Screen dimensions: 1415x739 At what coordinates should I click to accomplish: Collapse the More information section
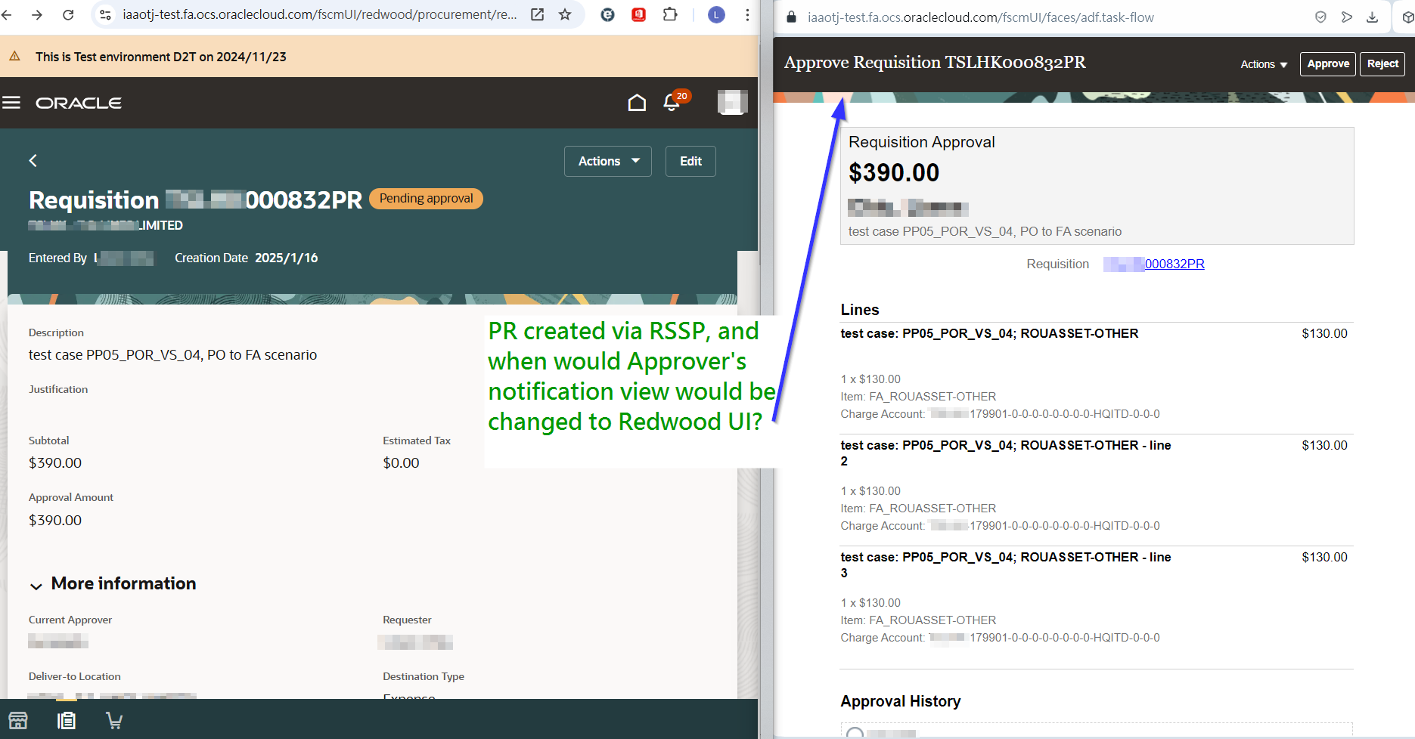pyautogui.click(x=35, y=584)
